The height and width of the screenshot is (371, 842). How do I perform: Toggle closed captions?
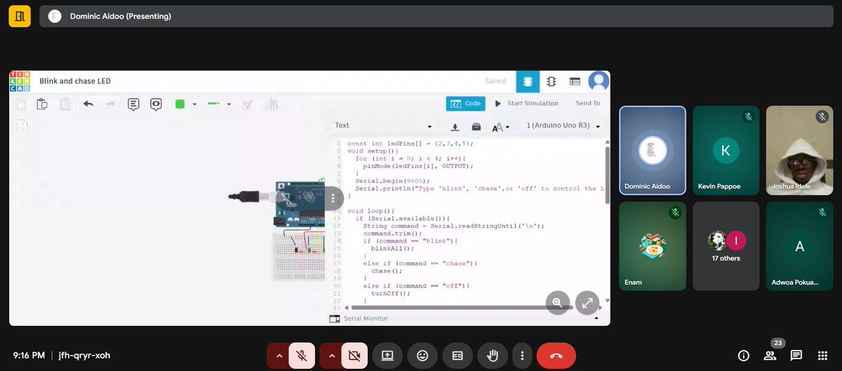tap(457, 356)
